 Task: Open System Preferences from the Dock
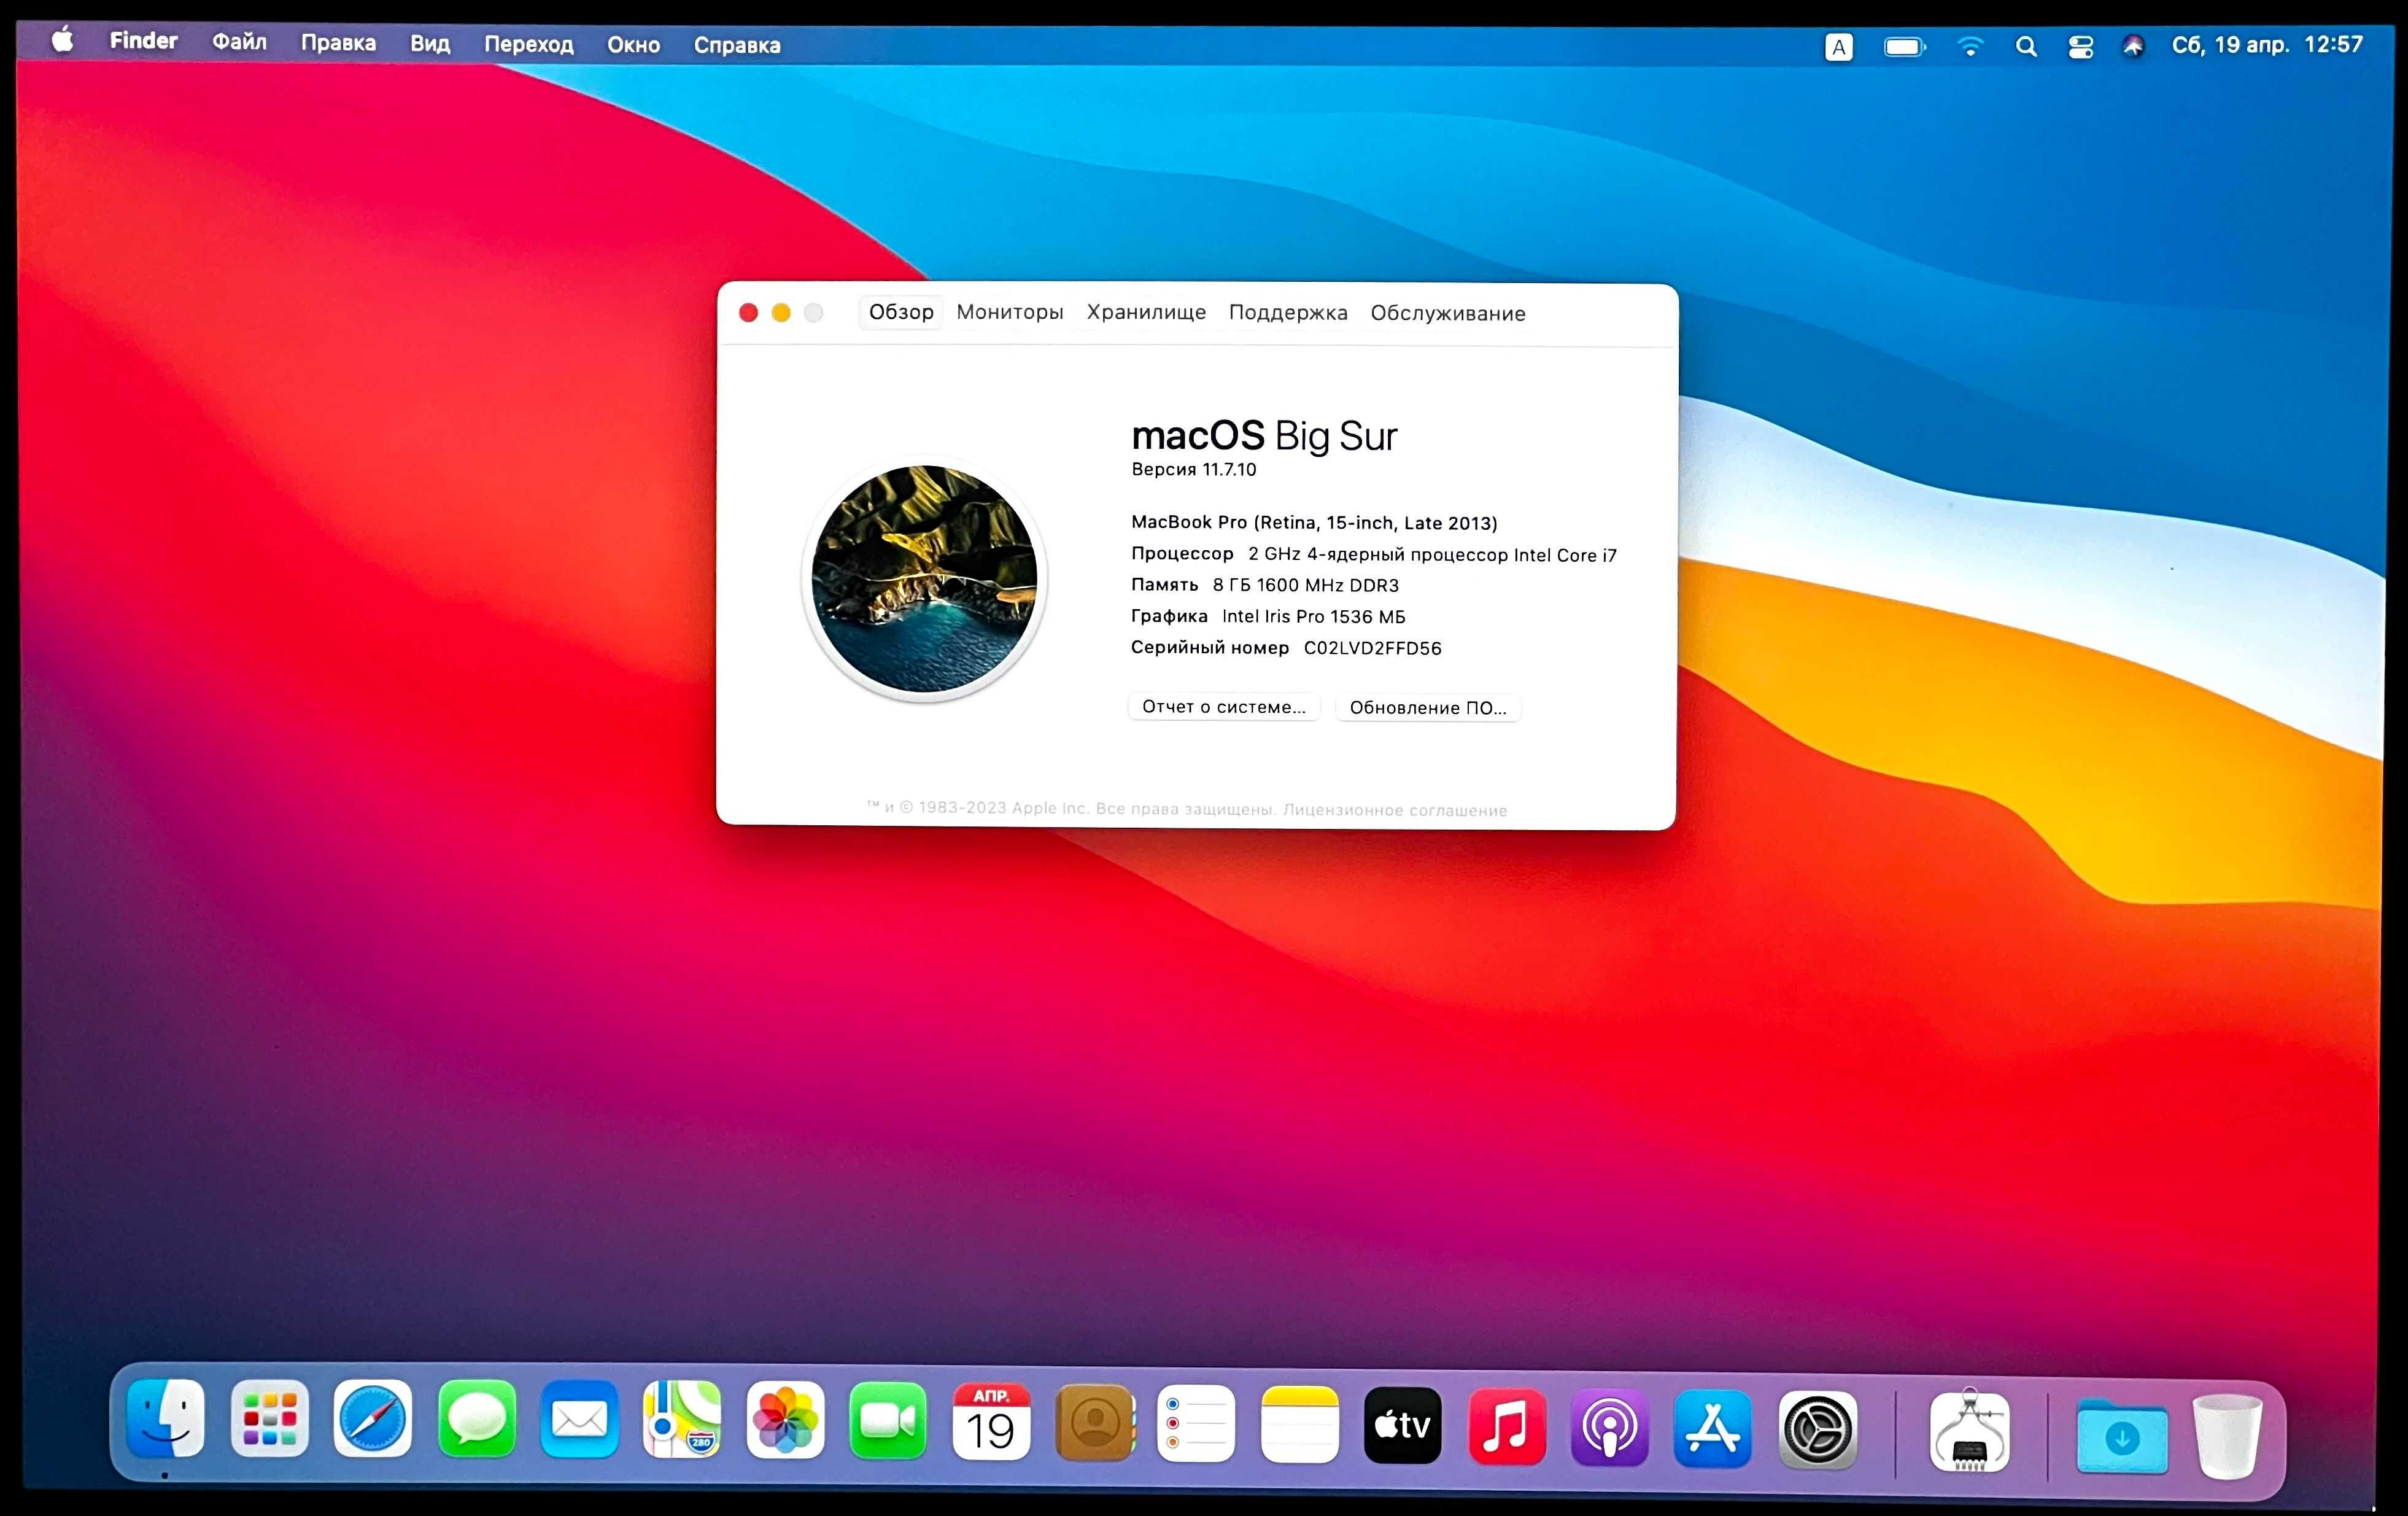pos(1818,1430)
